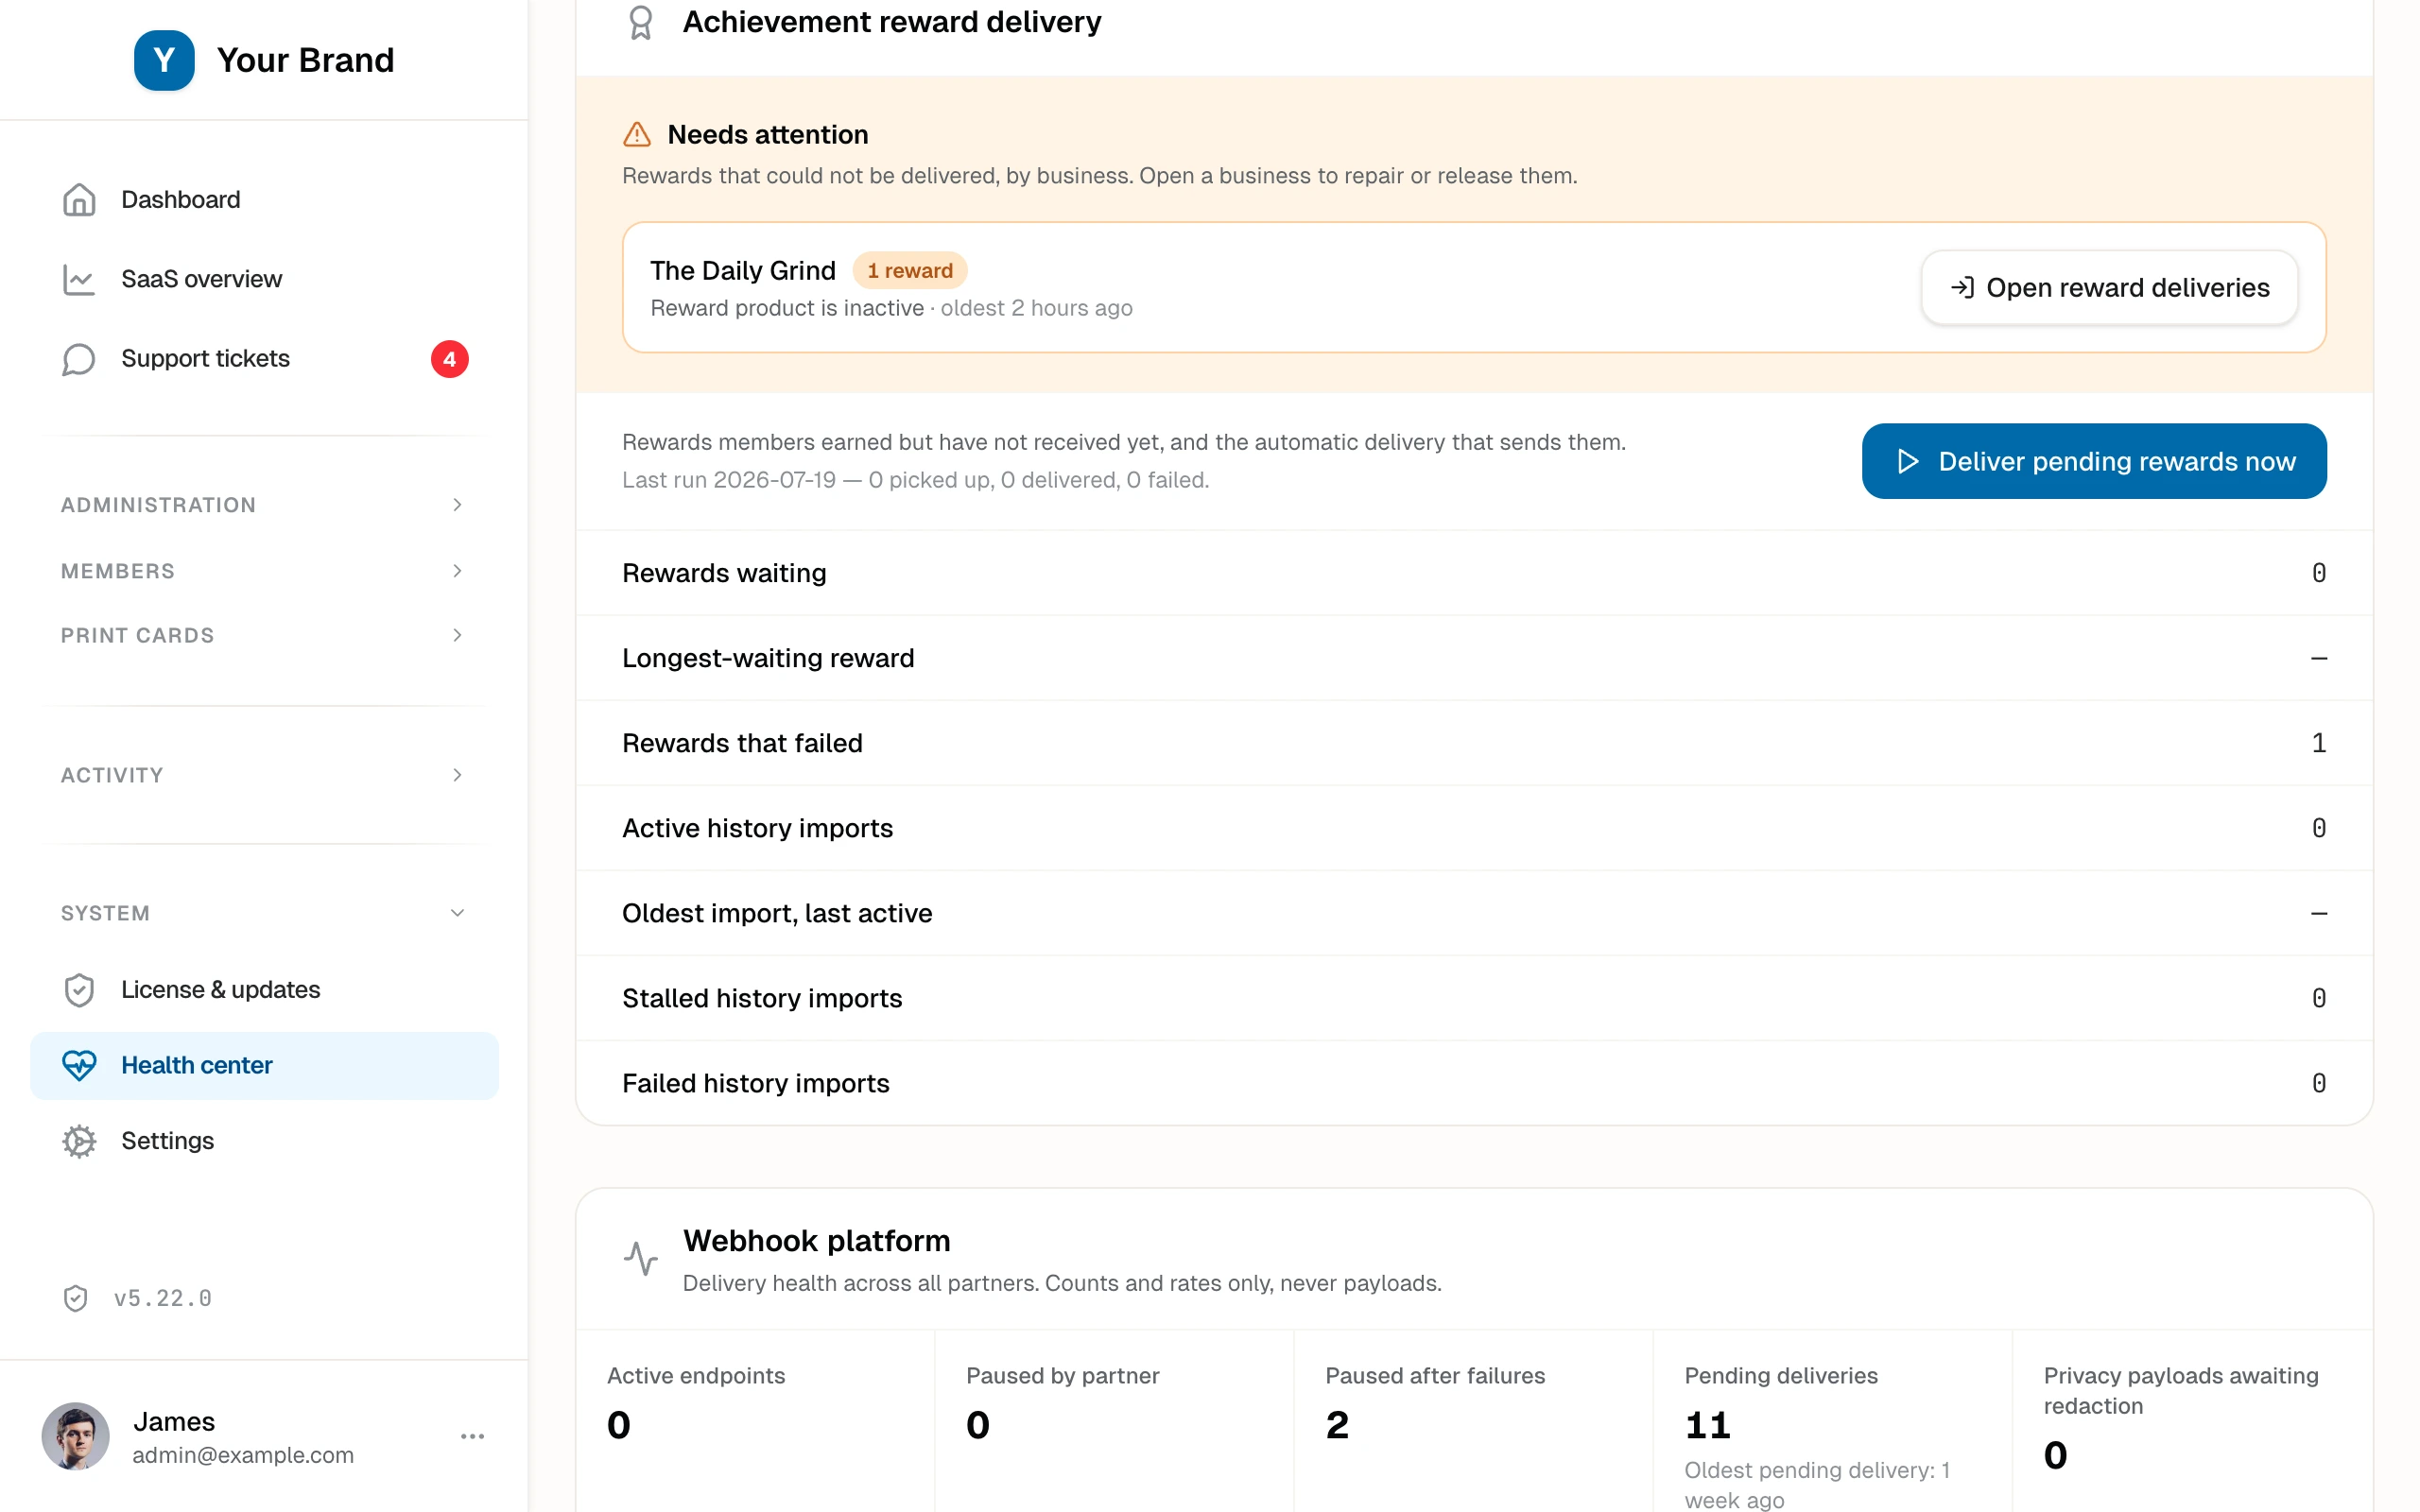Click Needs attention heading
This screenshot has width=2420, height=1512.
click(768, 134)
